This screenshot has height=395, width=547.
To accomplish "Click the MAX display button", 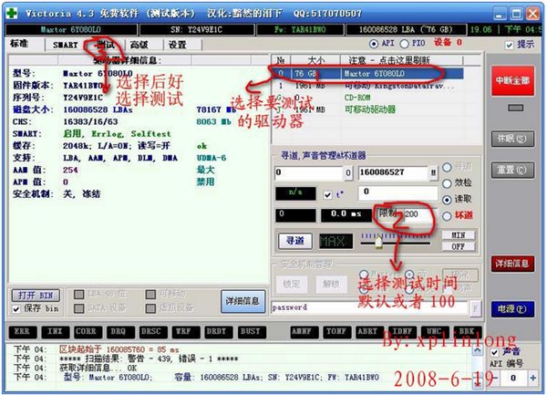I will coord(335,241).
